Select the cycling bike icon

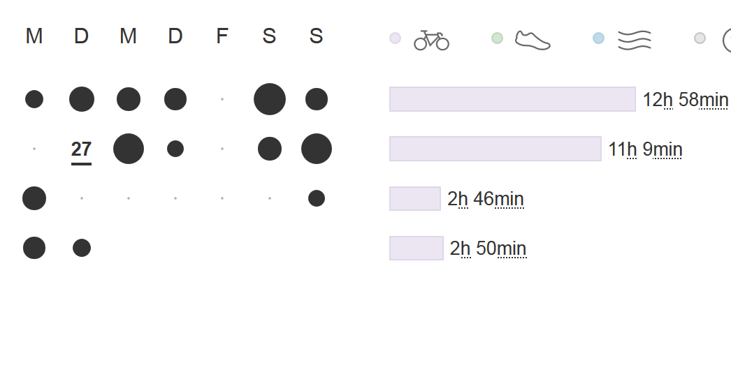point(431,40)
